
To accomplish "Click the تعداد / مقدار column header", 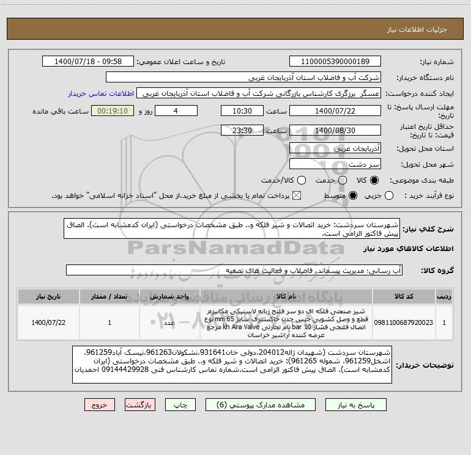I will pyautogui.click(x=109, y=297).
